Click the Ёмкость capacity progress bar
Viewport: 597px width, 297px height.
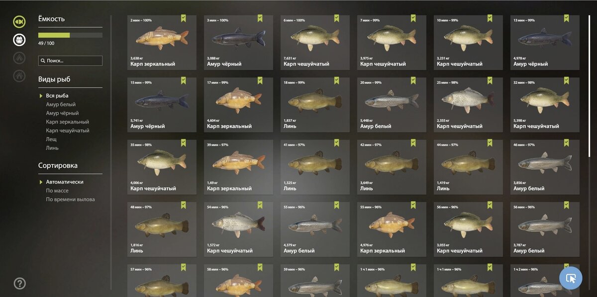pyautogui.click(x=70, y=35)
